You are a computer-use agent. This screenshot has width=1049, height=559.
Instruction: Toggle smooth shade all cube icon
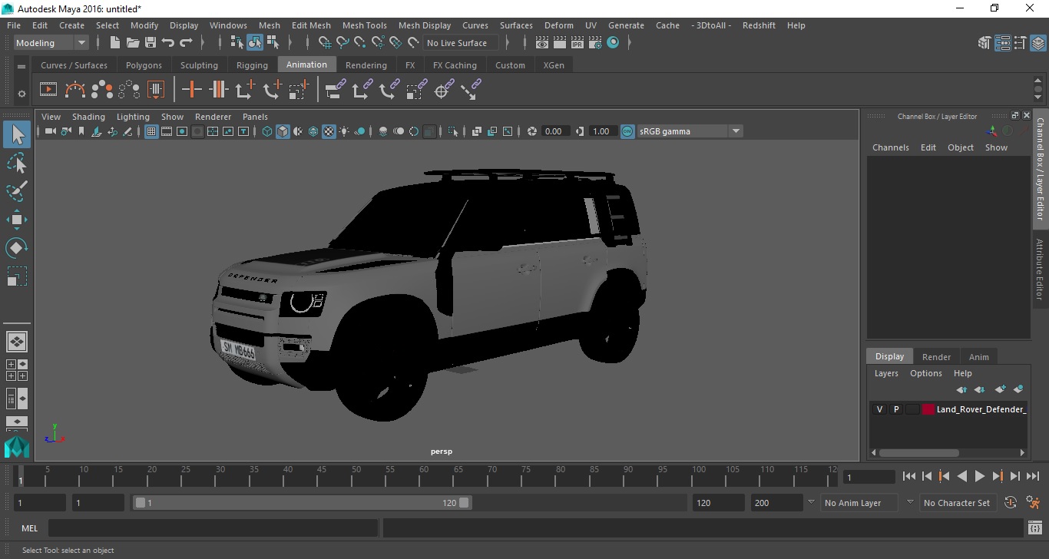point(283,131)
